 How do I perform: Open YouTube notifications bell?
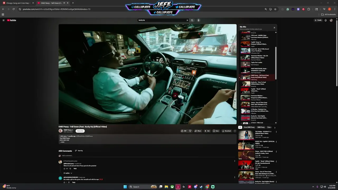click(x=326, y=20)
